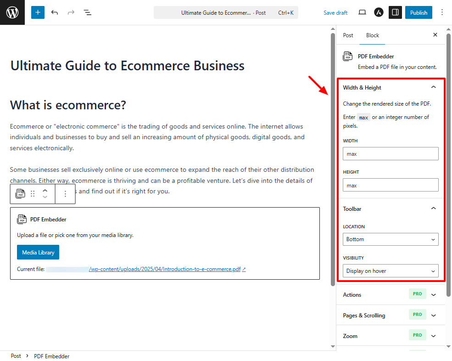Open the Astra settings icon
Screen dimensions: 452x361
[379, 12]
